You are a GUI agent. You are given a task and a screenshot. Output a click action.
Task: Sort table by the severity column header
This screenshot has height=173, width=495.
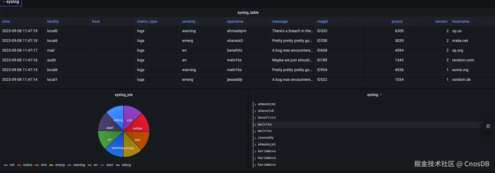coord(189,21)
